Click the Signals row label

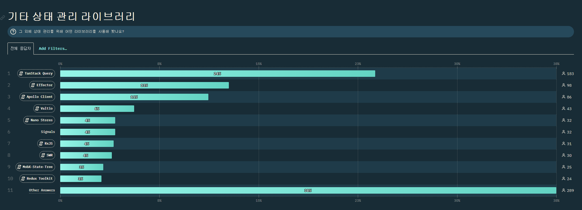tap(48, 132)
